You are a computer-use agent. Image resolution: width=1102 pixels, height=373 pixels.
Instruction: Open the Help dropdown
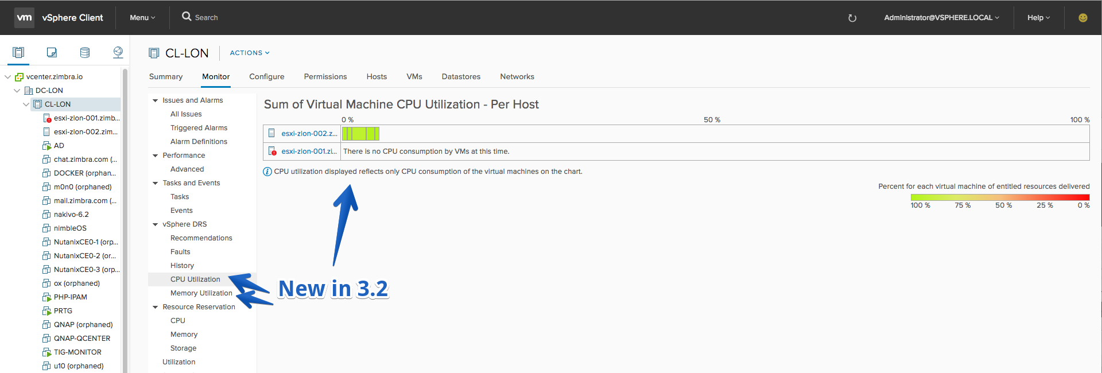(1038, 18)
